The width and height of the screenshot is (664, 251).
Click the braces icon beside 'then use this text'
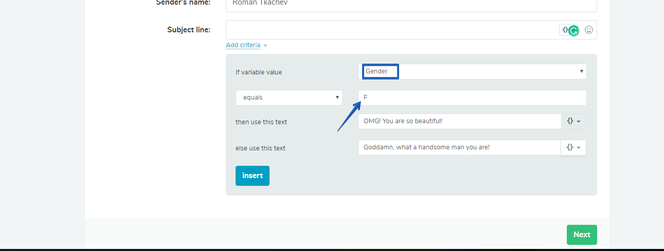click(570, 121)
